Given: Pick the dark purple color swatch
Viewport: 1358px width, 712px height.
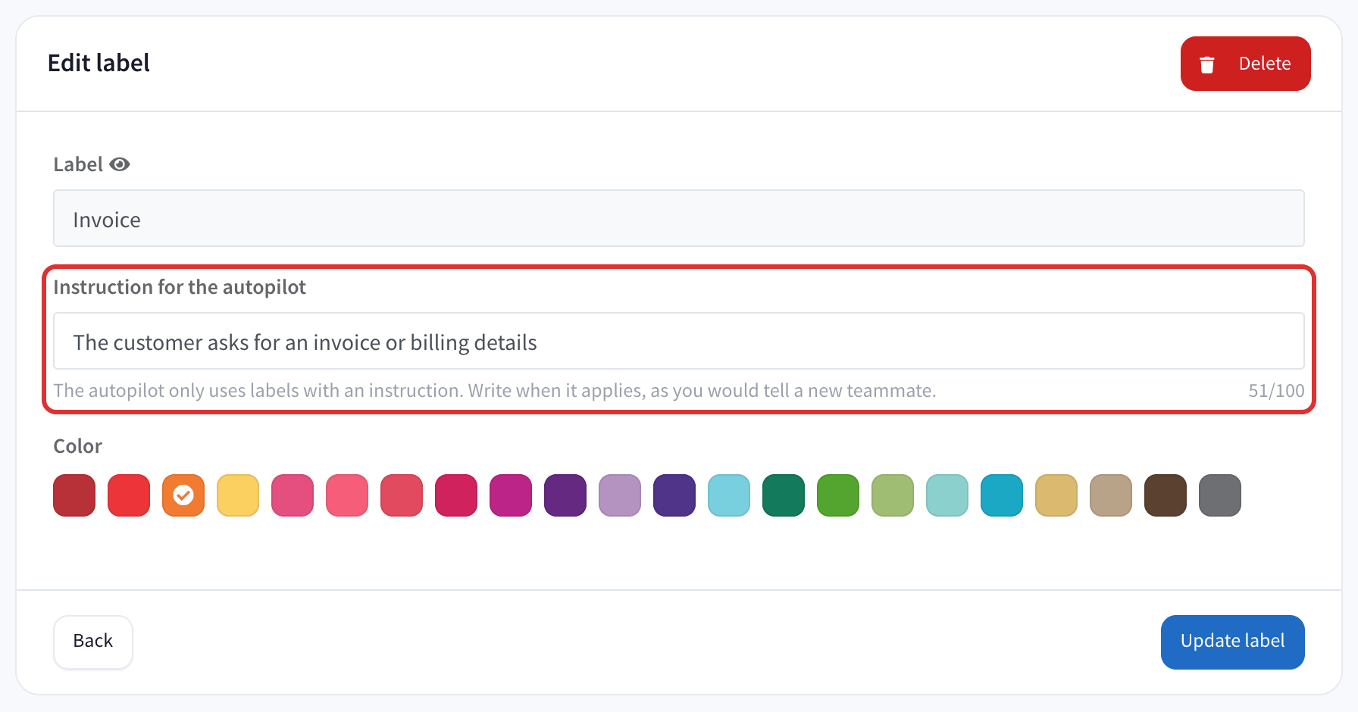Looking at the screenshot, I should (x=565, y=495).
